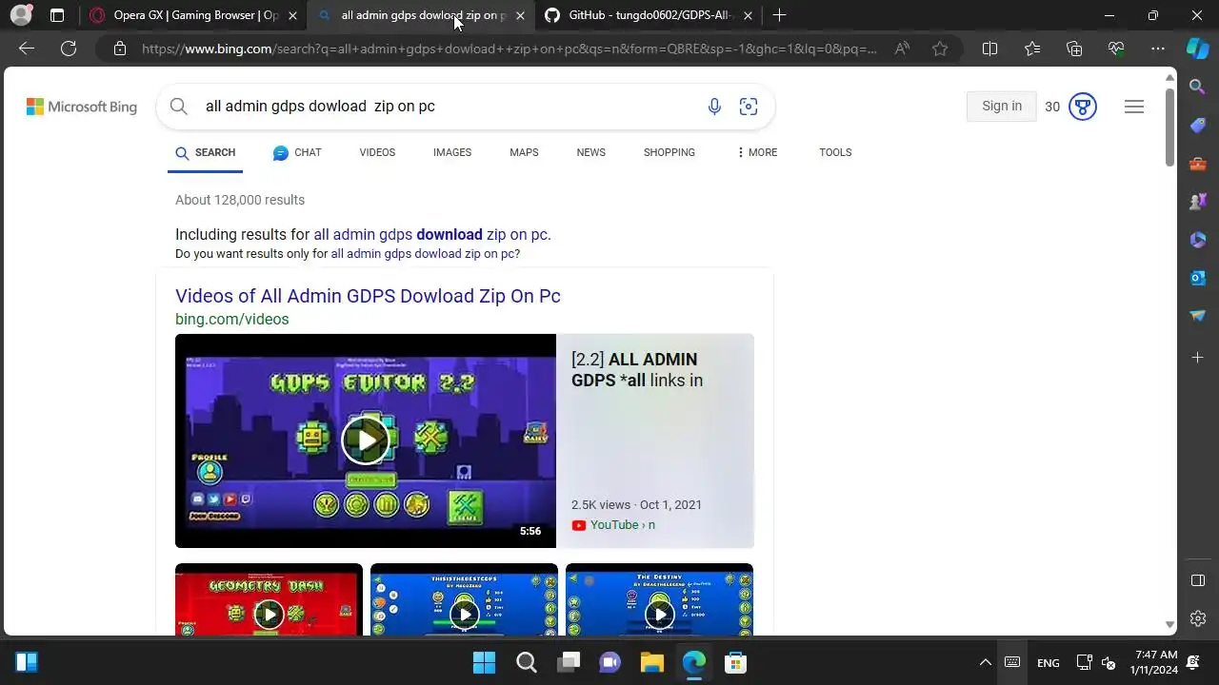This screenshot has width=1219, height=685.
Task: Open the Read aloud icon
Action: click(x=902, y=49)
